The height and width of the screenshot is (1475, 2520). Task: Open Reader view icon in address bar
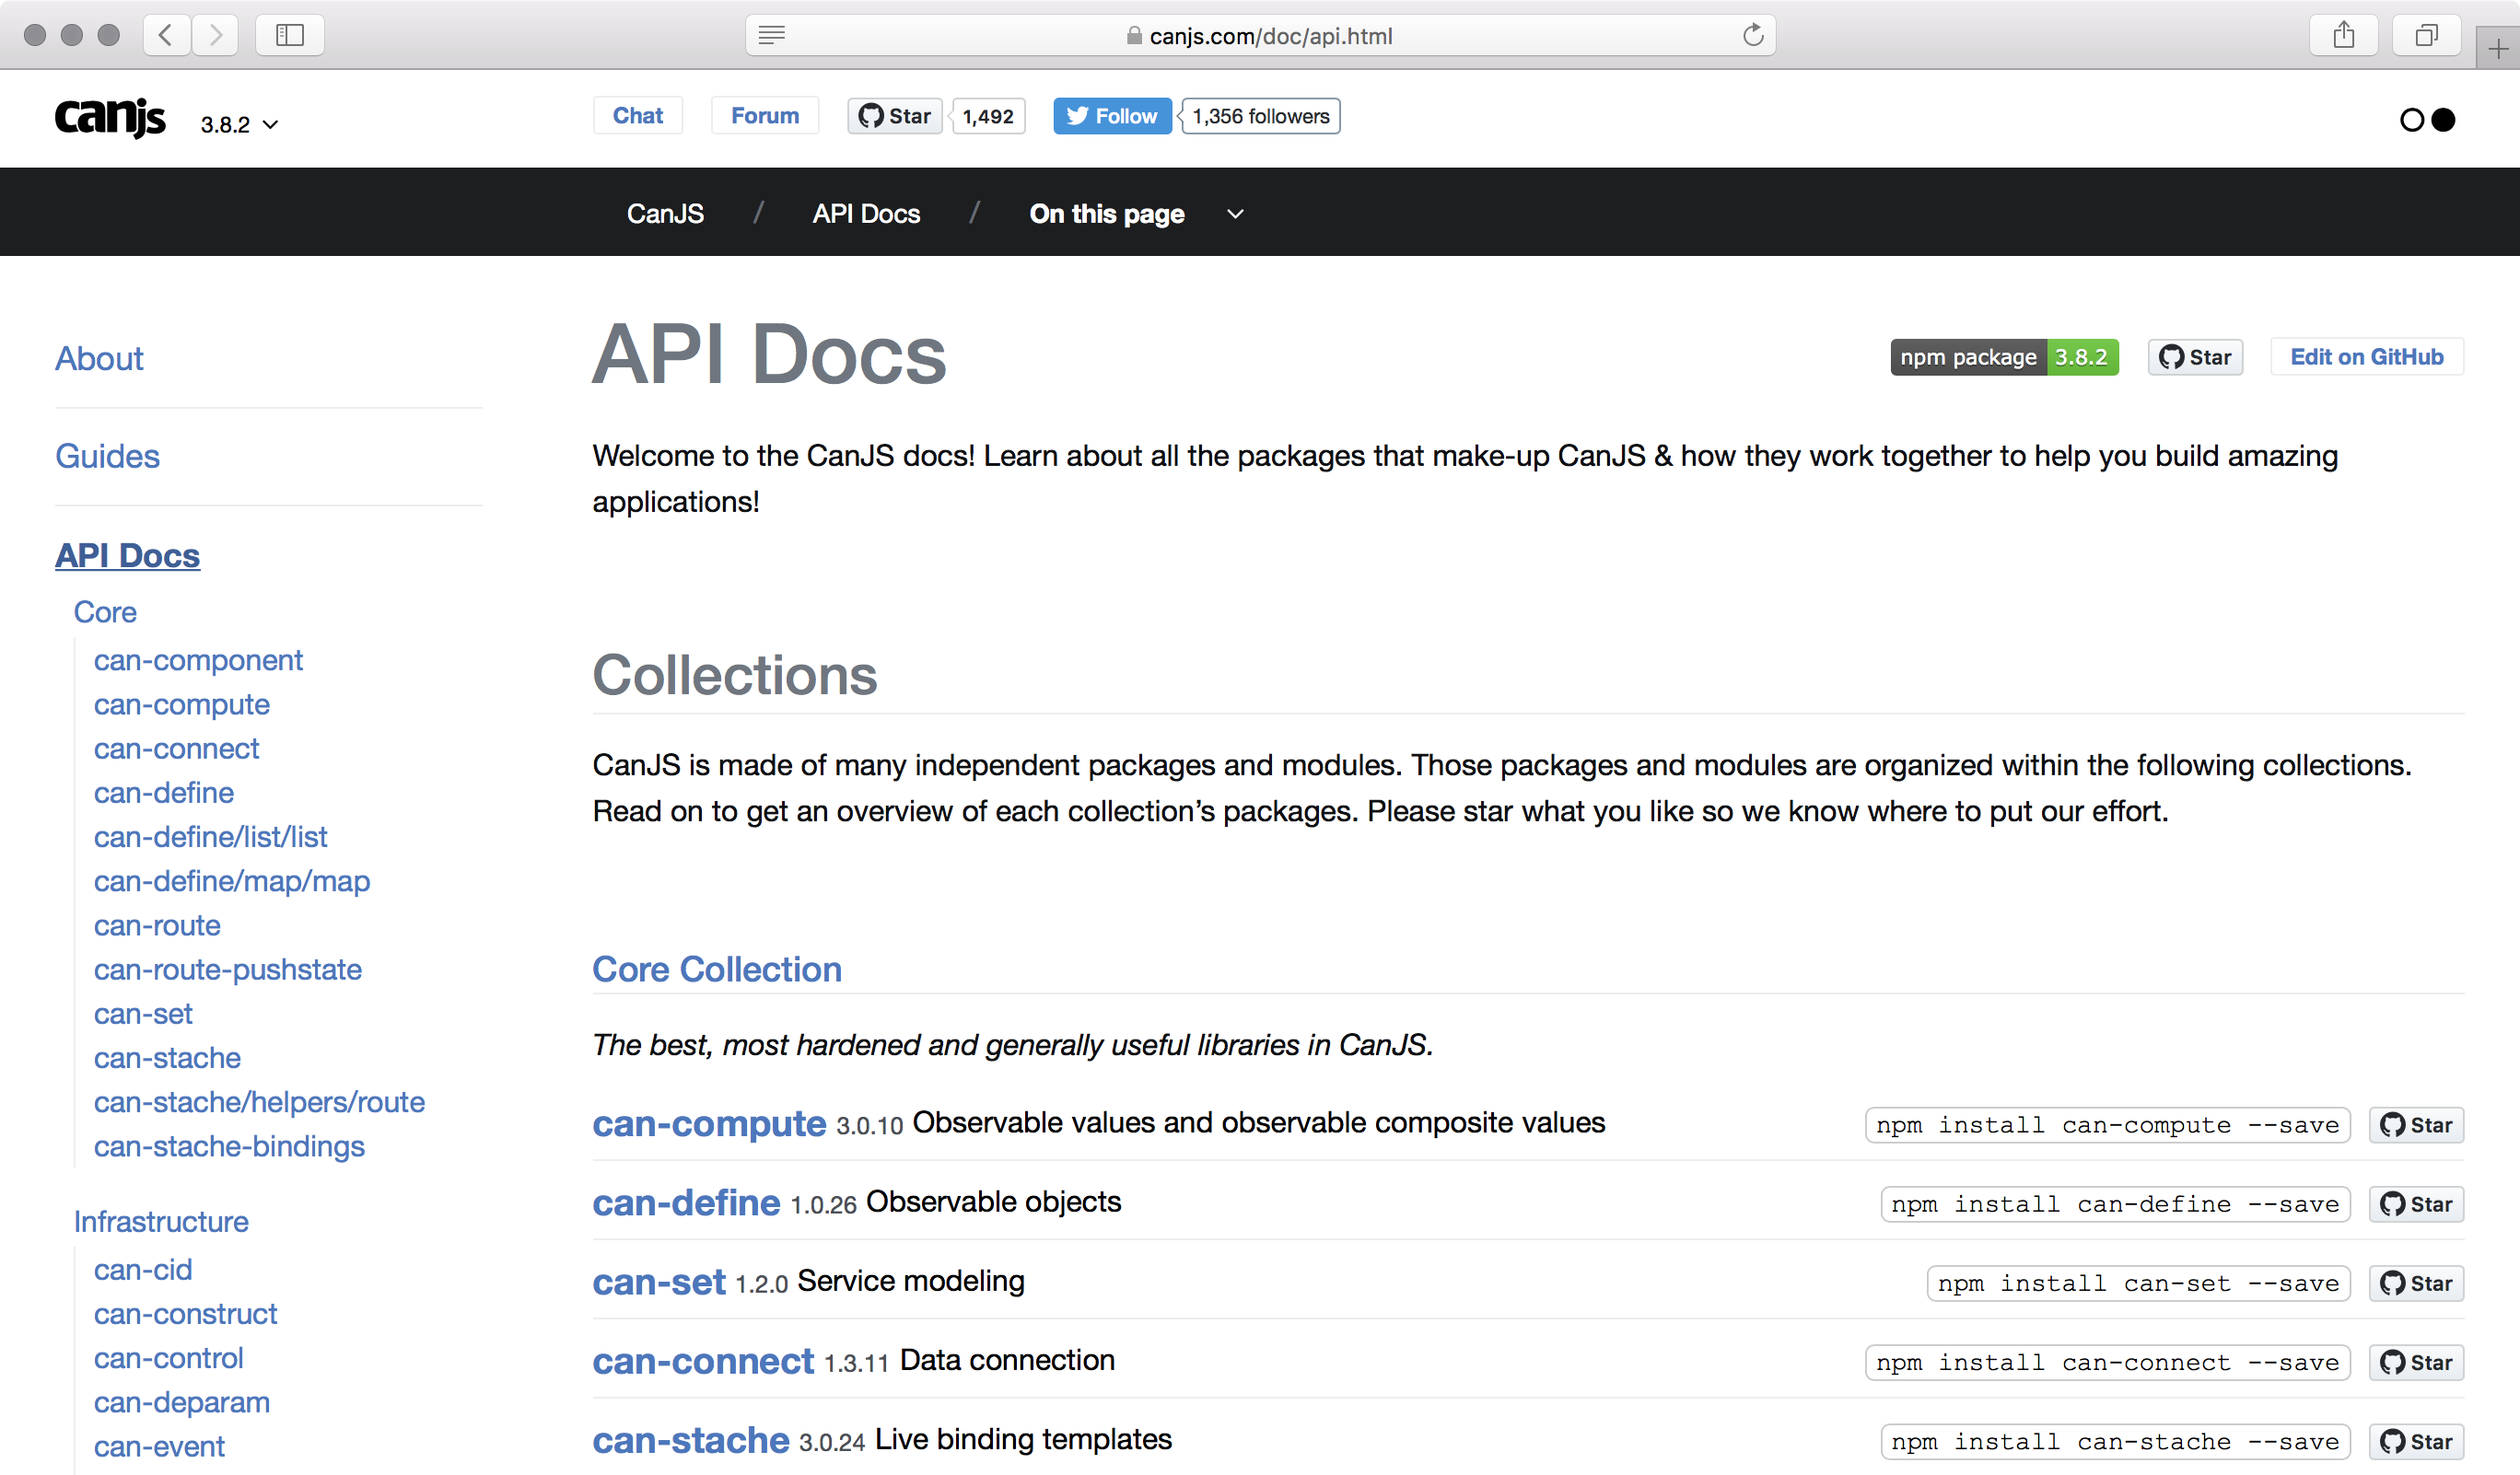click(771, 35)
